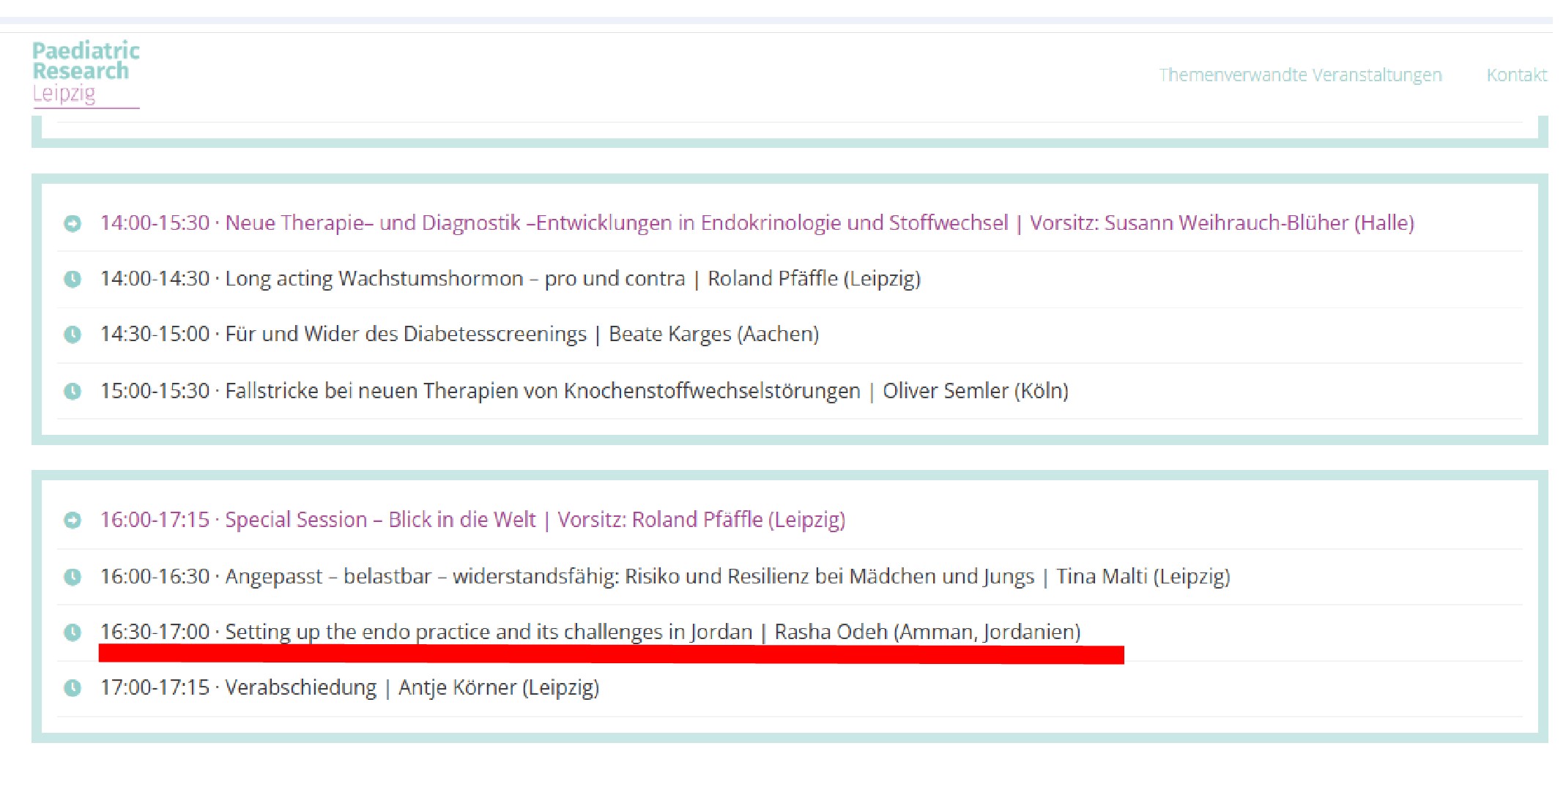Click clock icon beside Diabetesscreenings talk
The height and width of the screenshot is (795, 1566).
(73, 335)
